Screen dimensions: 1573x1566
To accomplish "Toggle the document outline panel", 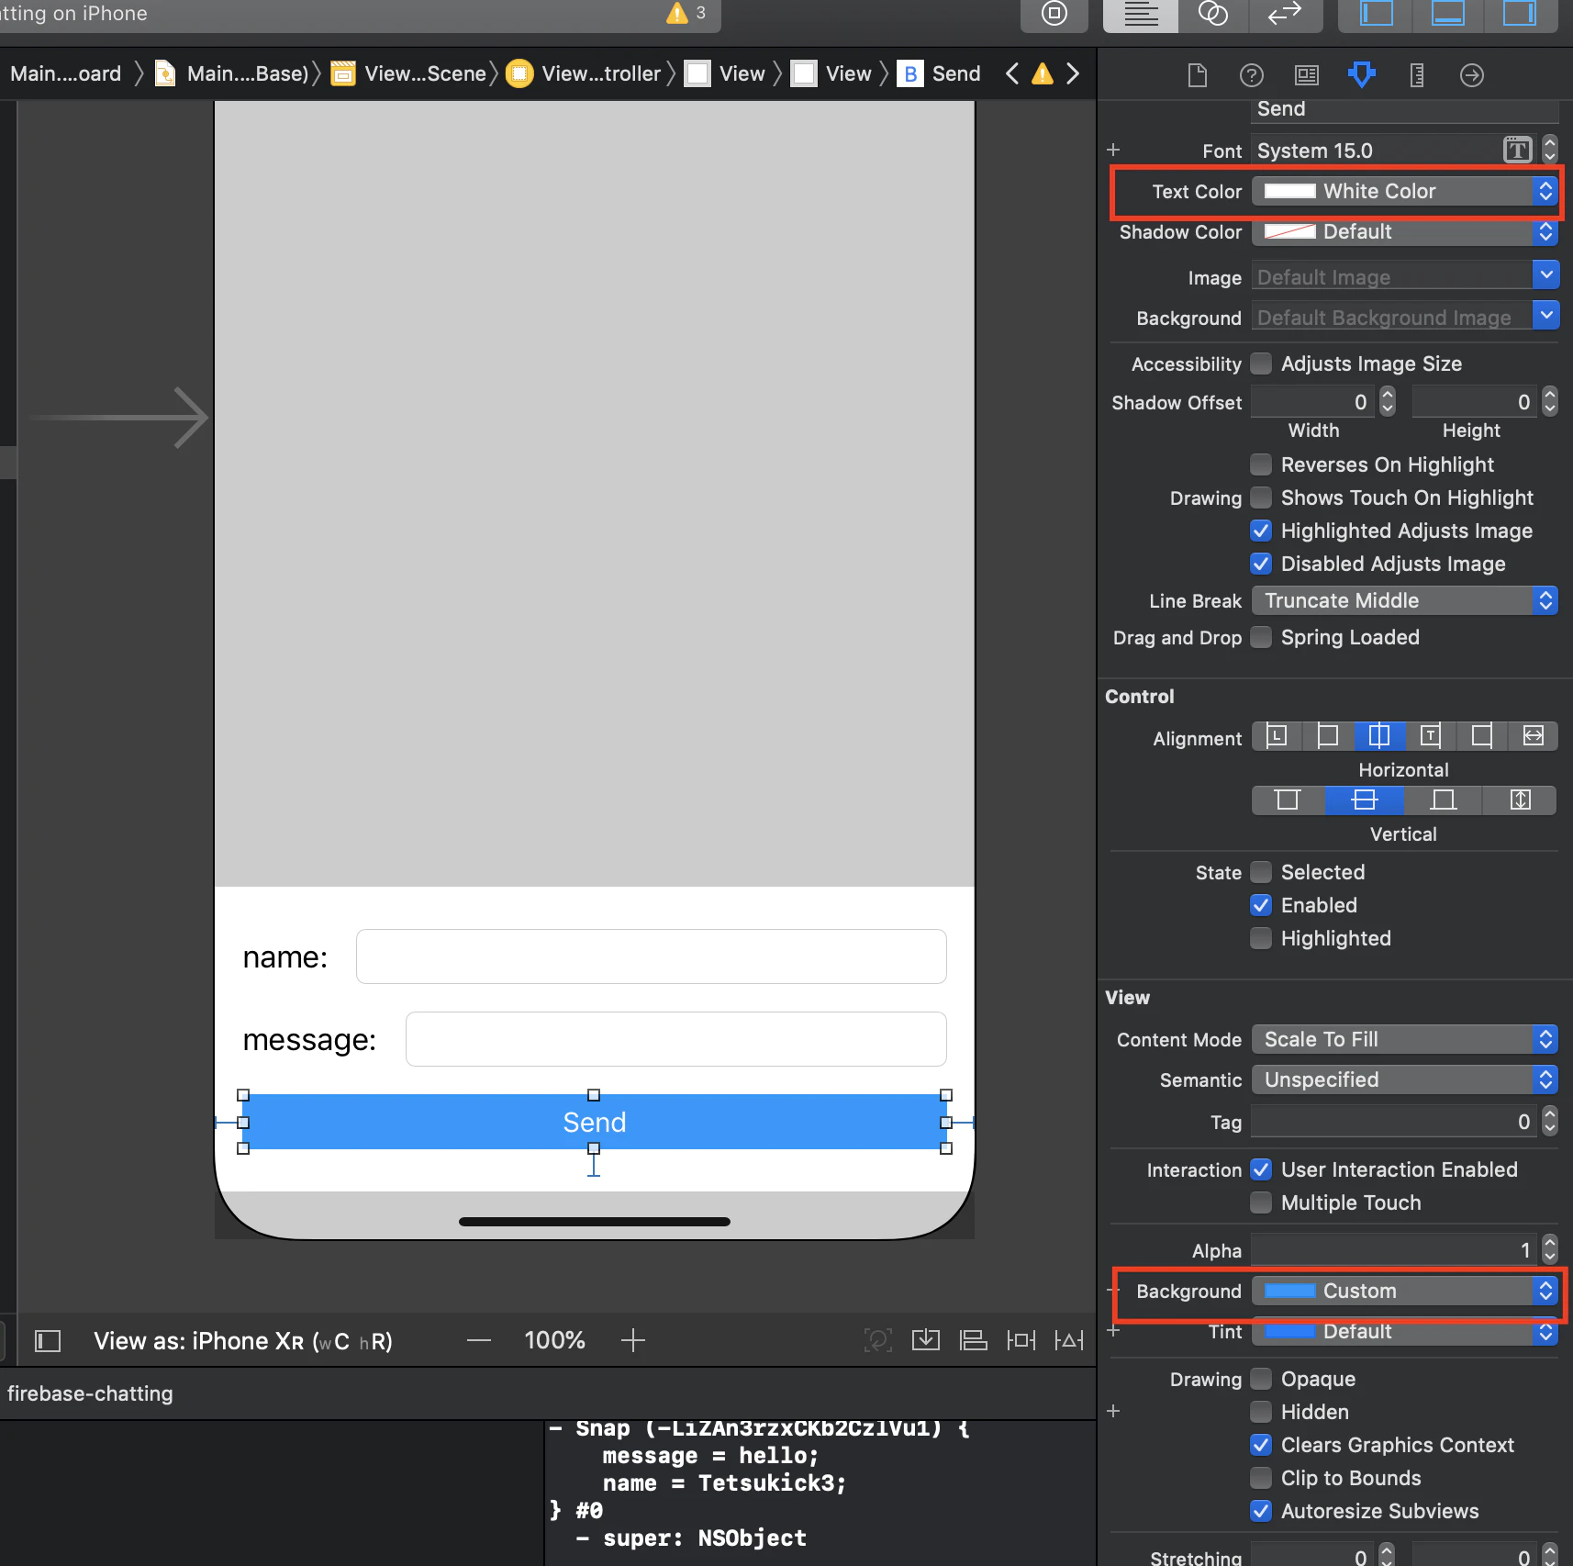I will tap(48, 1341).
